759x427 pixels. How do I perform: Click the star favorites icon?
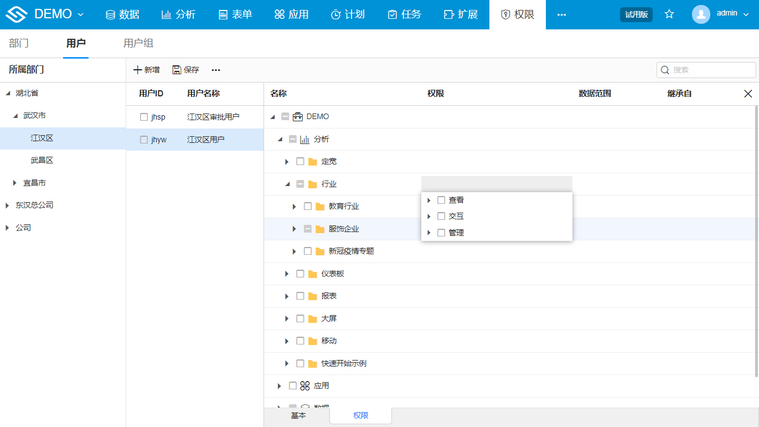point(669,14)
